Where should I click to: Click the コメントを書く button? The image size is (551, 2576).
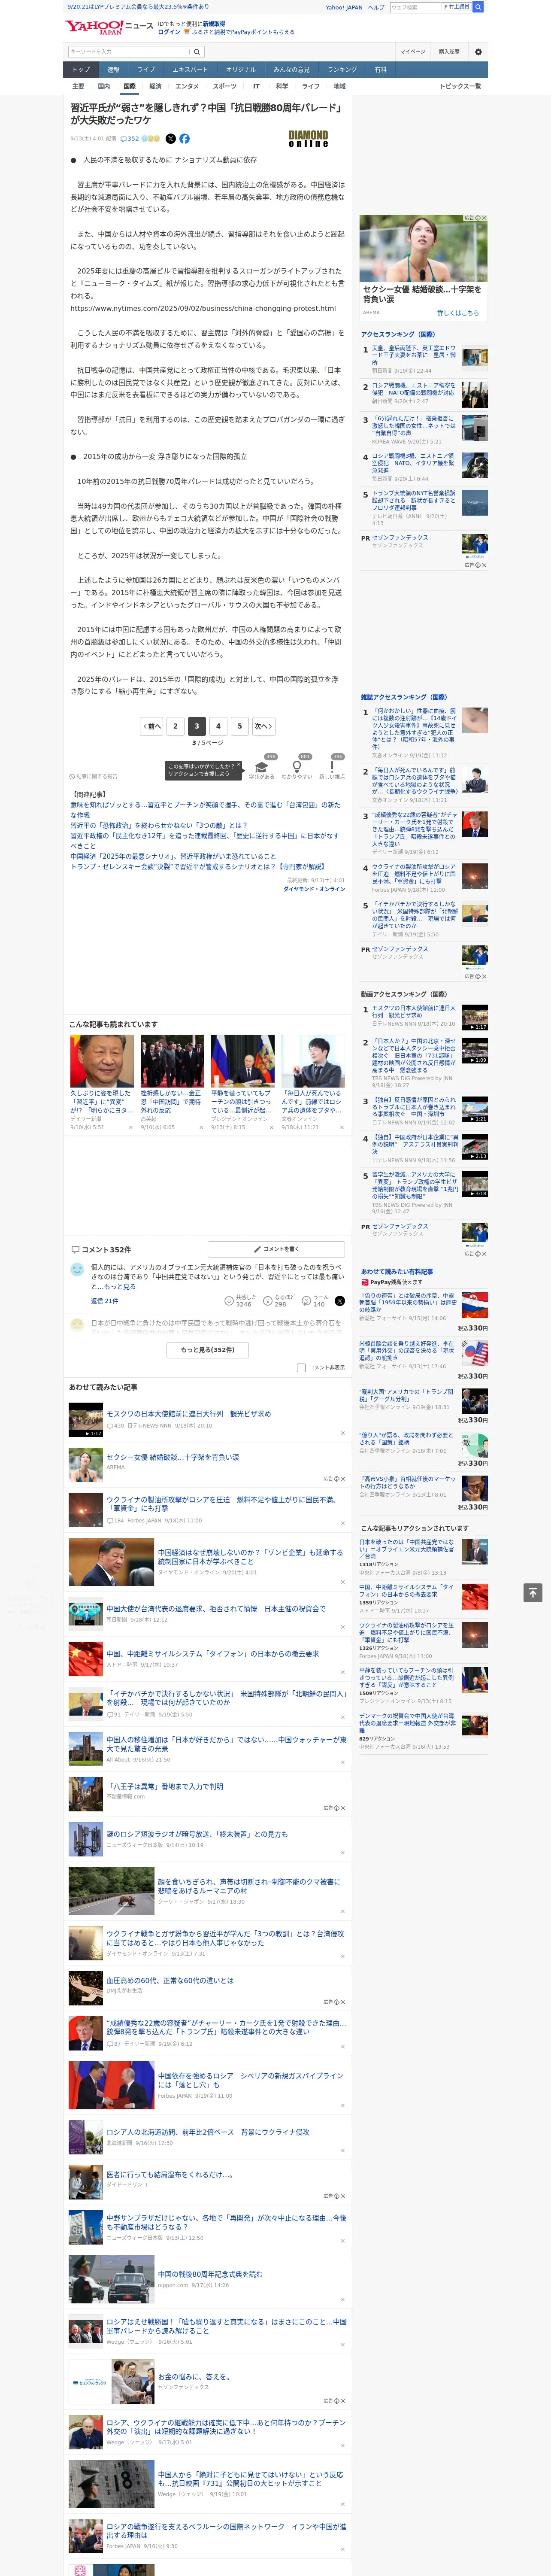point(276,1249)
